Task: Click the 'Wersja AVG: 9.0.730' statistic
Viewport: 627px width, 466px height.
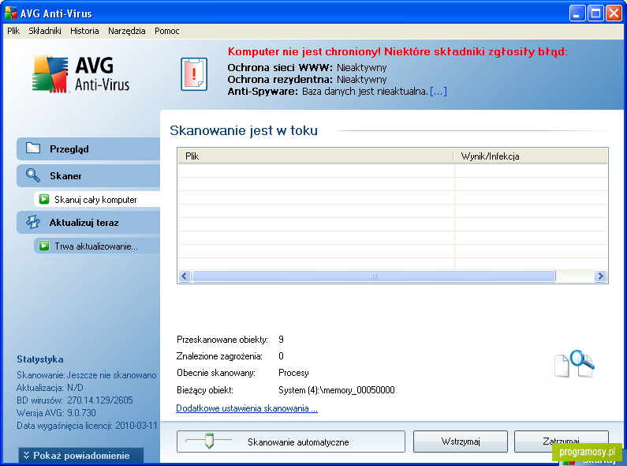Action: coord(56,413)
